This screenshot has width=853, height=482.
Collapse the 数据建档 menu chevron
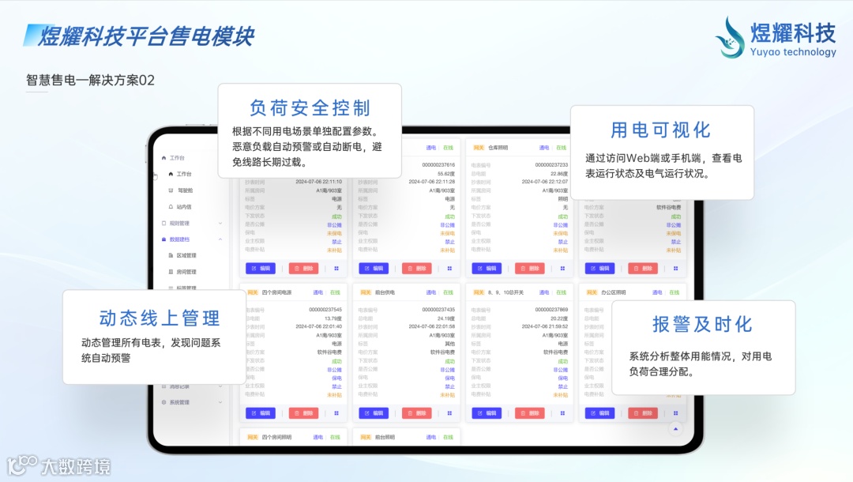click(220, 239)
